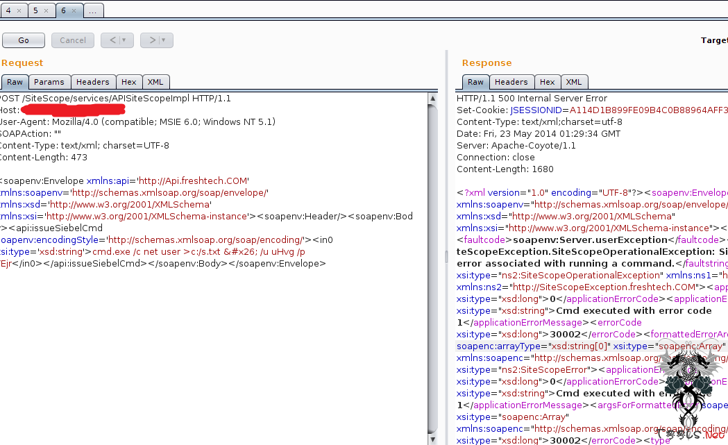
Task: Click the User-Agent Mozilla/4.0 header line
Action: point(137,121)
